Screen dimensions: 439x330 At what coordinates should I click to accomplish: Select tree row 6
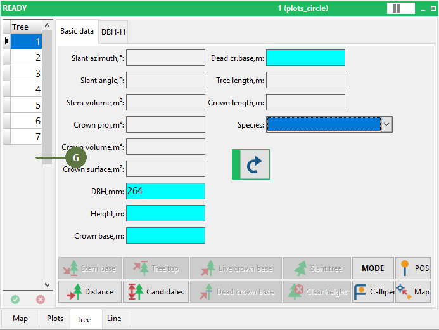click(26, 121)
